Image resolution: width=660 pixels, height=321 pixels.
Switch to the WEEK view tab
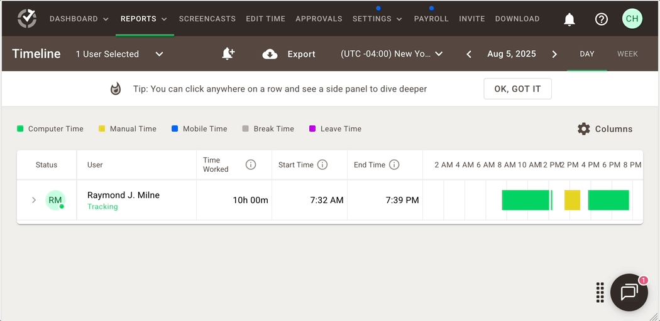pos(627,54)
